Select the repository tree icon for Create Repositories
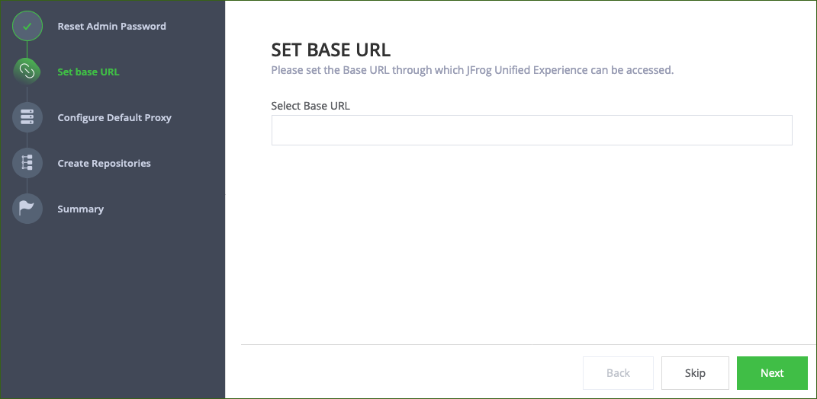The image size is (817, 399). click(x=27, y=163)
